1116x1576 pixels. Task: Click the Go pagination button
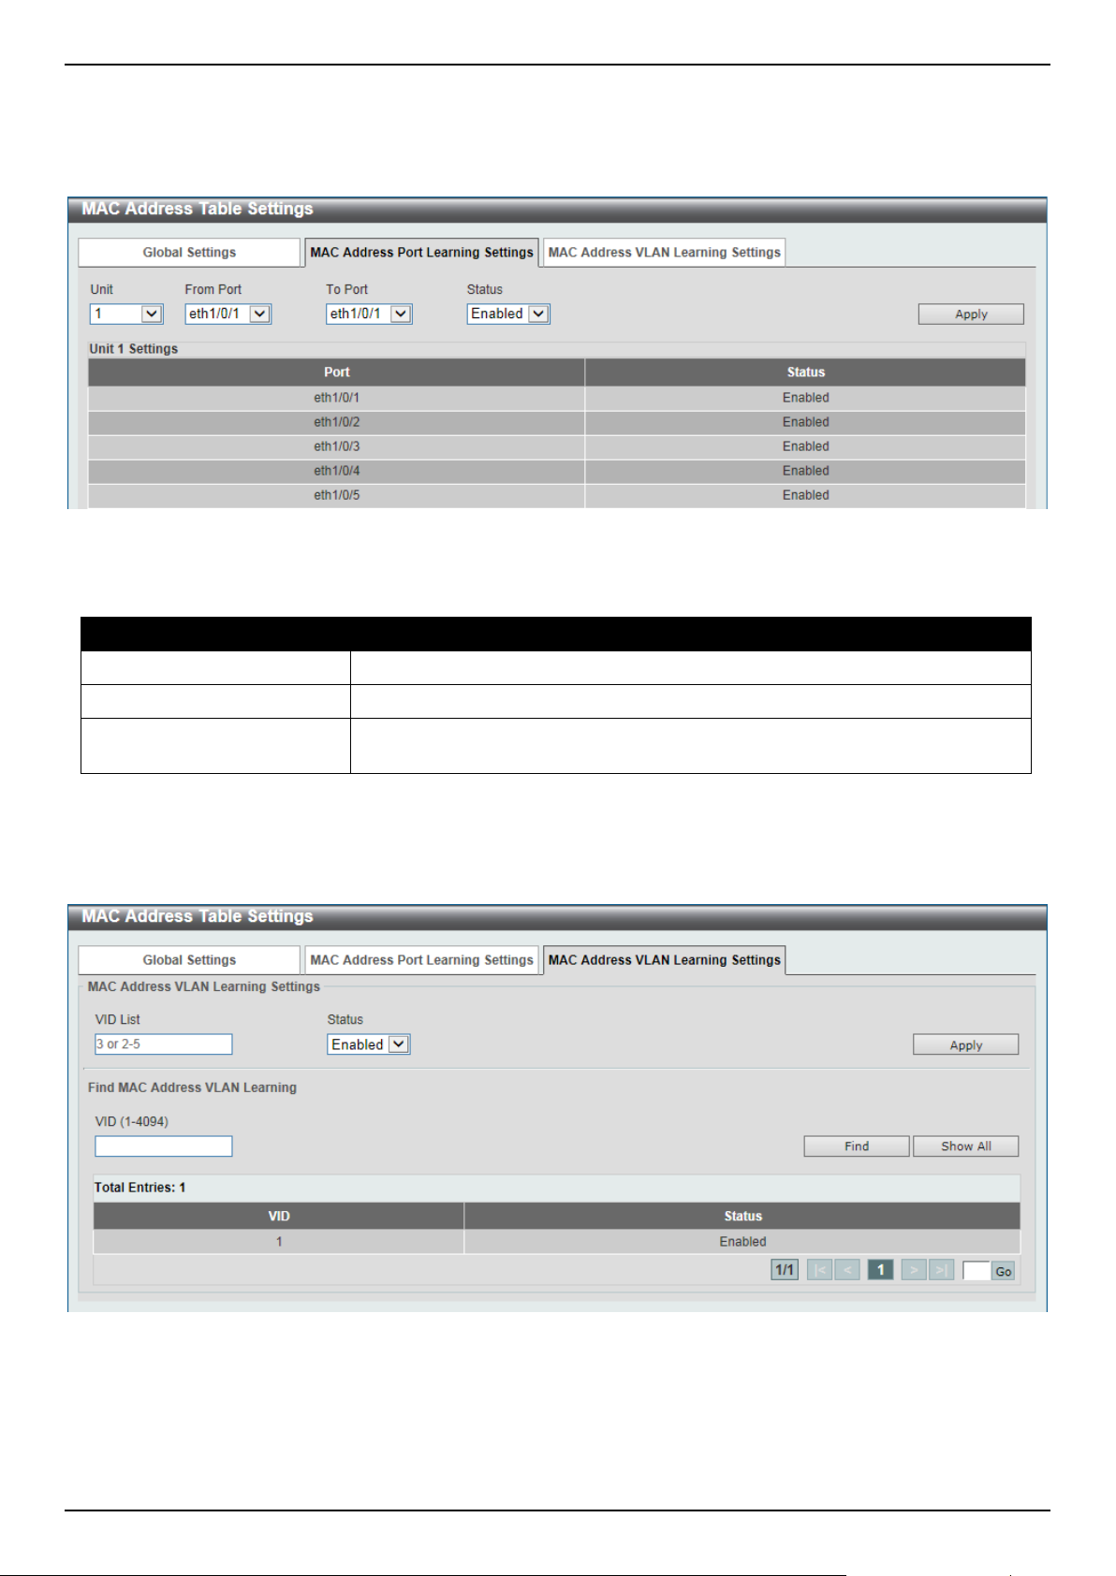[x=1004, y=1271]
